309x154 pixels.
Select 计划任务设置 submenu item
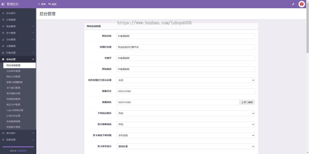point(19,116)
